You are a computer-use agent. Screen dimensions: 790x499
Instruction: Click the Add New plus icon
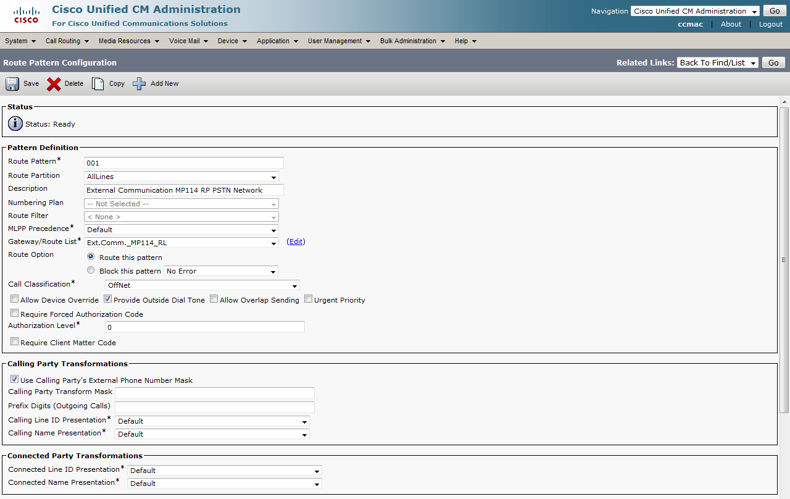[x=139, y=84]
